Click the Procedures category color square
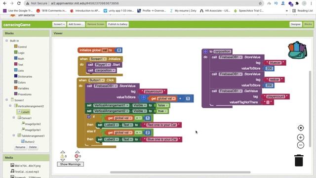316x178 pixels. point(16,93)
